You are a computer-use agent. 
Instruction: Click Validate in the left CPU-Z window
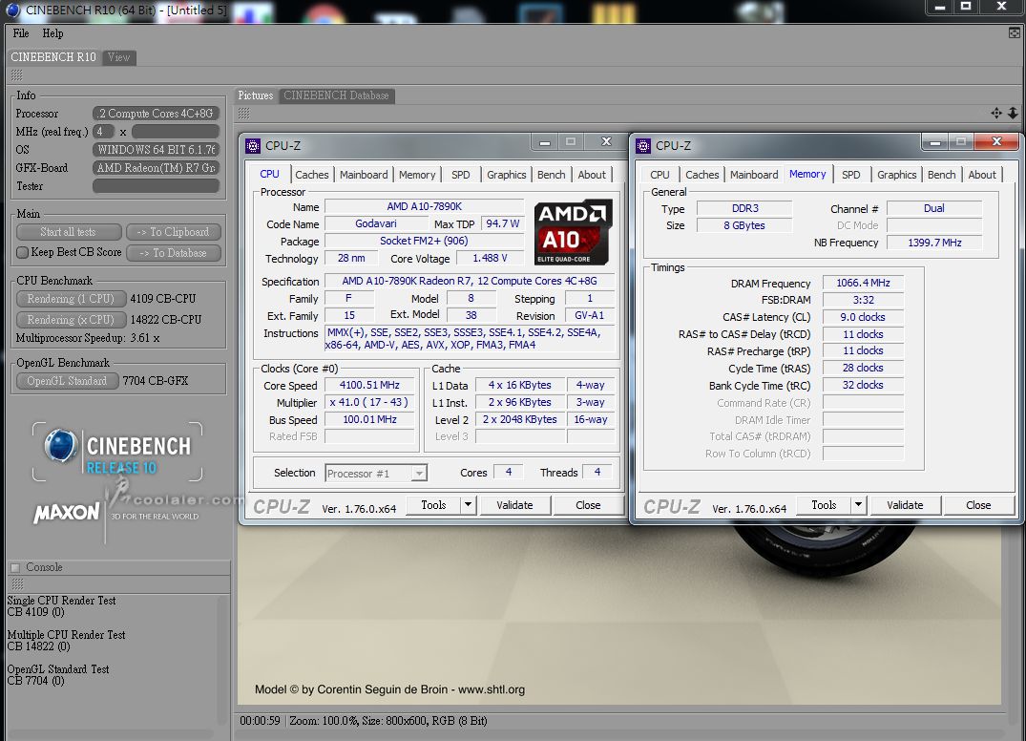[514, 505]
